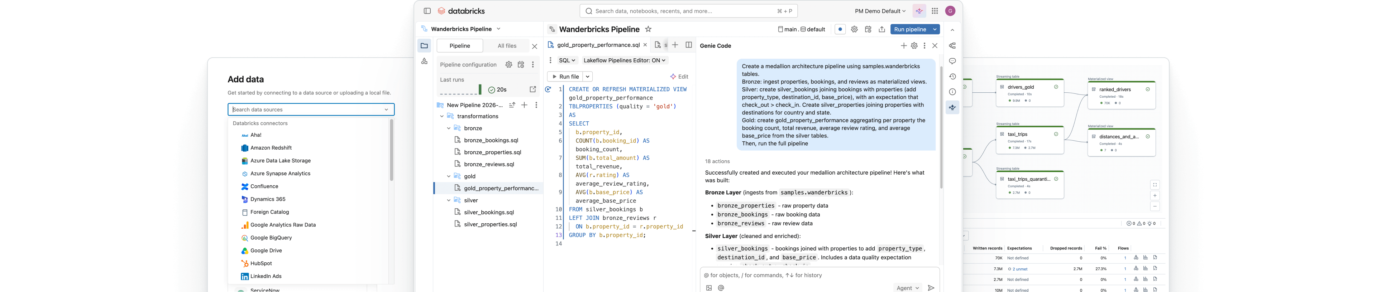Select the gold_property_performance.sql editor tab

598,45
